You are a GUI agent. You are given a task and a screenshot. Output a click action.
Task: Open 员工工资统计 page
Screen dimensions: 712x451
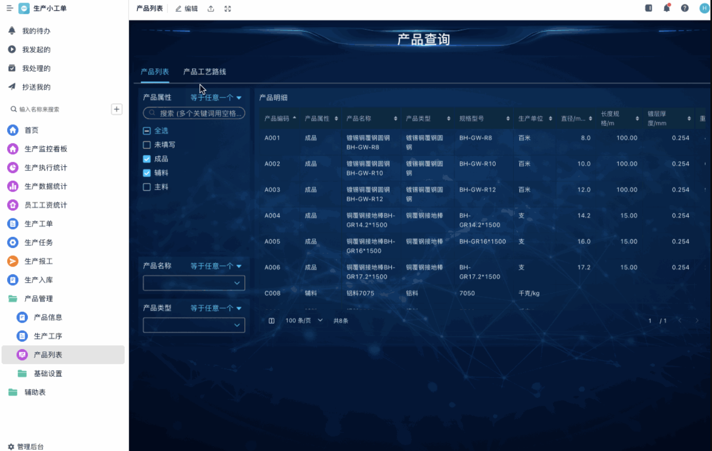pos(46,205)
